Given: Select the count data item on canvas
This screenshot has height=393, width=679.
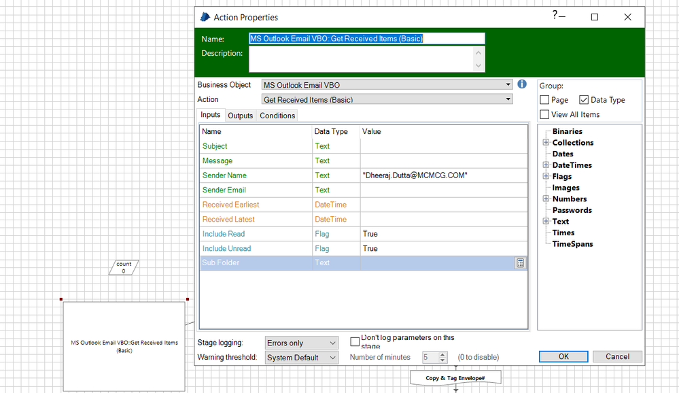Looking at the screenshot, I should 124,267.
